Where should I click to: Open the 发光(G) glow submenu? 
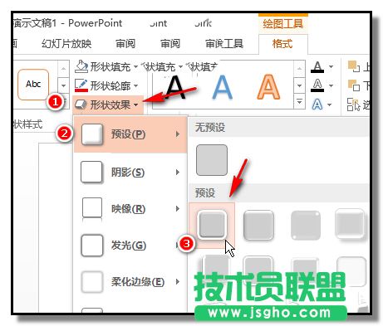coord(130,246)
